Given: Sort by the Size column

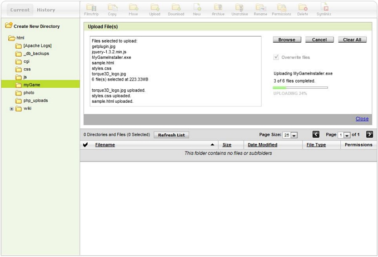Looking at the screenshot, I should point(227,145).
